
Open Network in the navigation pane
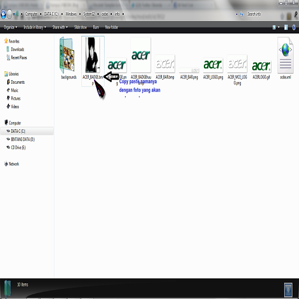tap(11, 164)
